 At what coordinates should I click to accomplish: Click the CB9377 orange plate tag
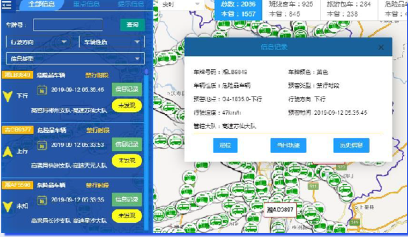[18, 130]
